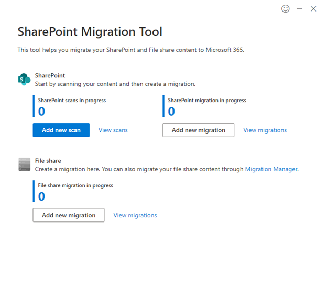Click the File share migration in progress count
327x288 pixels.
[41, 196]
